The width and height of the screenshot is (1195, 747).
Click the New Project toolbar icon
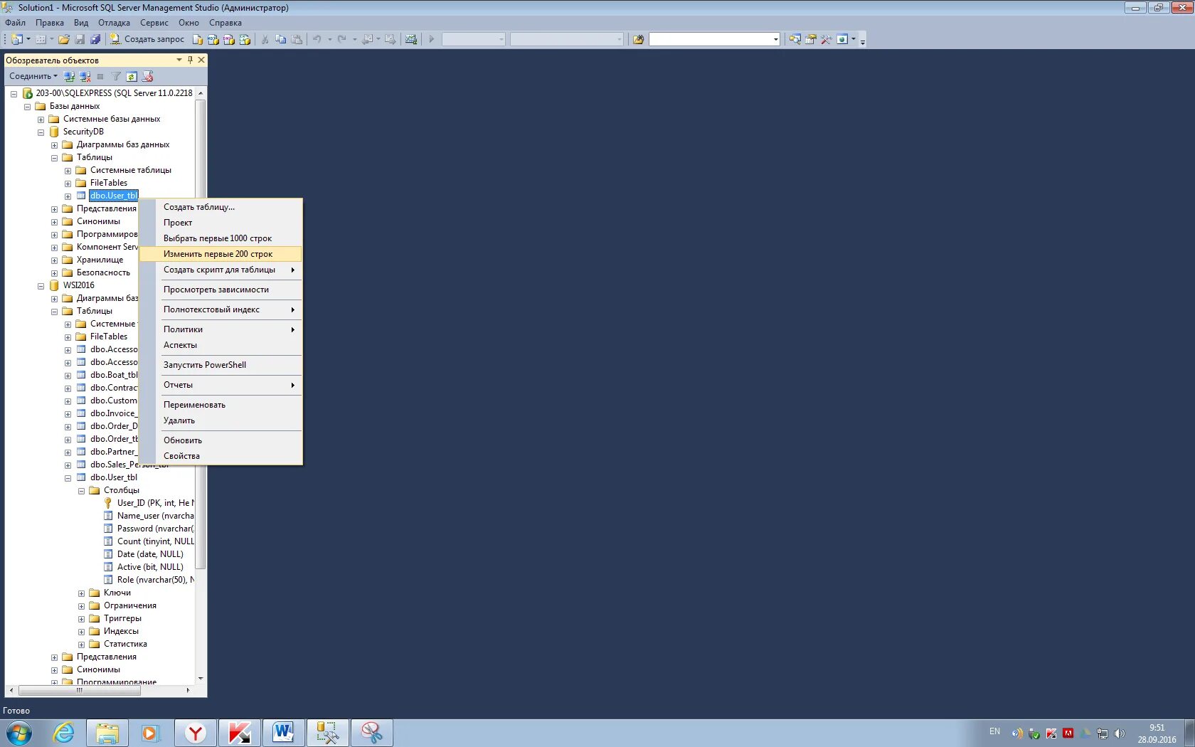pyautogui.click(x=17, y=39)
